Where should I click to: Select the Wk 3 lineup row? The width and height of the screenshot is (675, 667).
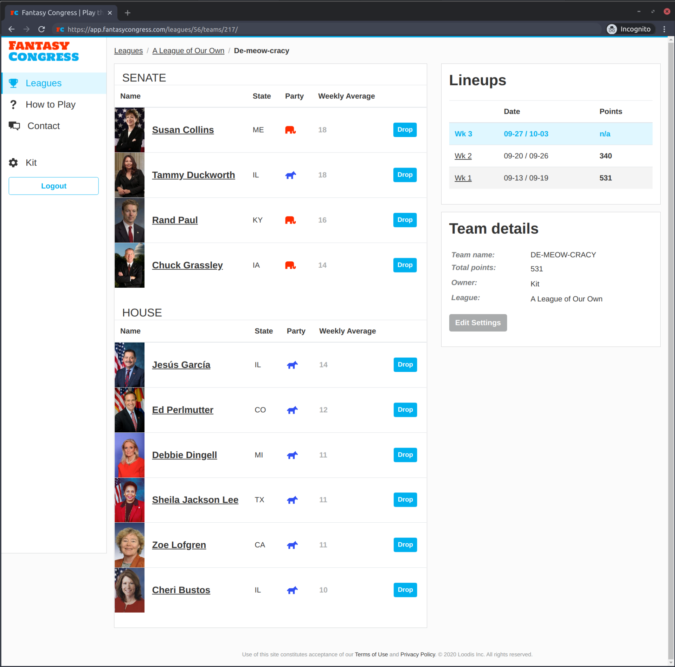[550, 134]
